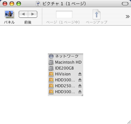This screenshot has height=124, width=131.
Task: Expand toolbar overflow chevron
Action: [x=127, y=17]
